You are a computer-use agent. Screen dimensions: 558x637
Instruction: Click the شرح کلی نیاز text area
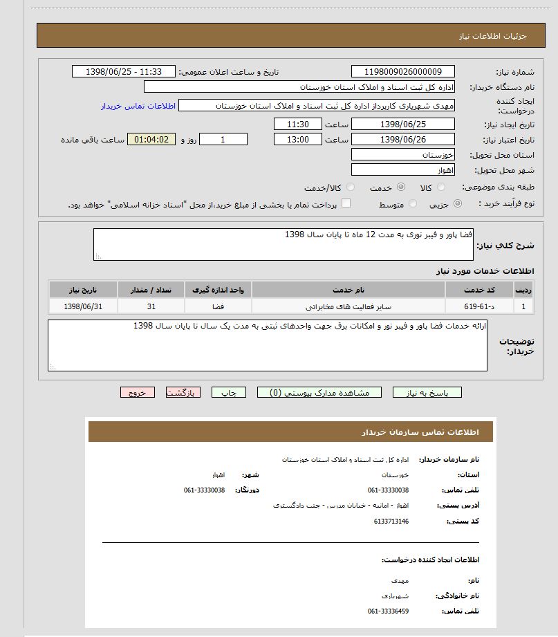pos(283,244)
